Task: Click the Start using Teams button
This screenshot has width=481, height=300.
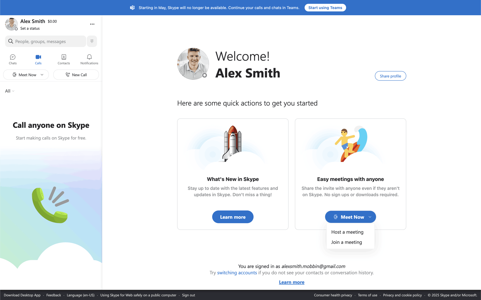Action: pyautogui.click(x=325, y=8)
